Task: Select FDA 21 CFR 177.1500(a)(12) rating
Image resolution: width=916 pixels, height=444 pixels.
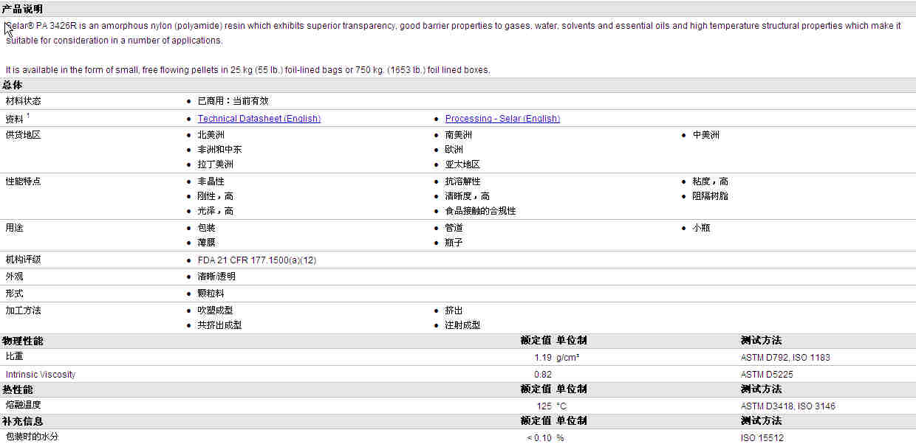Action: pos(257,260)
